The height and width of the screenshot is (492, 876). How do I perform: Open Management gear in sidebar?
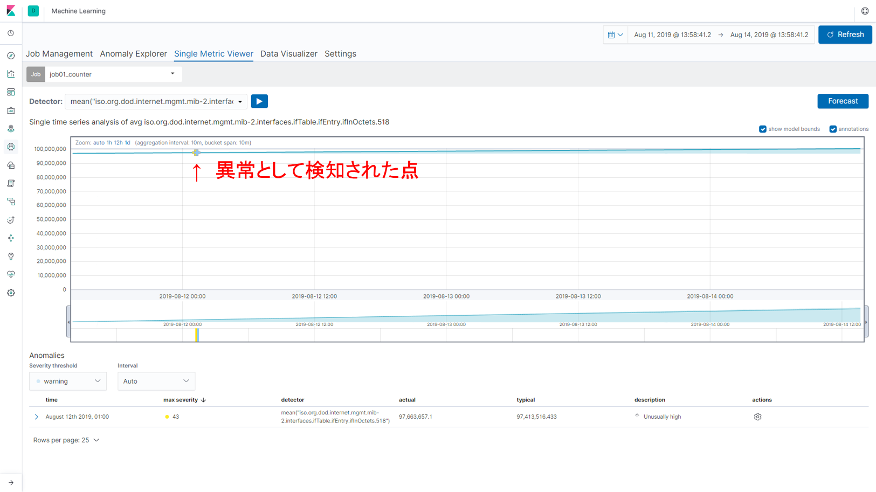11,293
